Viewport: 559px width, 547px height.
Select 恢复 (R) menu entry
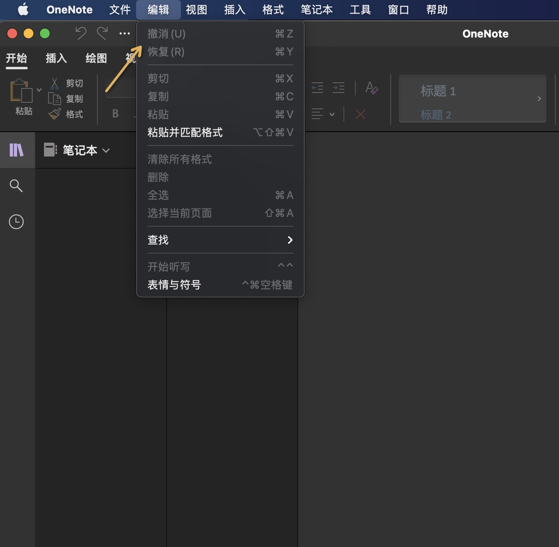(220, 51)
